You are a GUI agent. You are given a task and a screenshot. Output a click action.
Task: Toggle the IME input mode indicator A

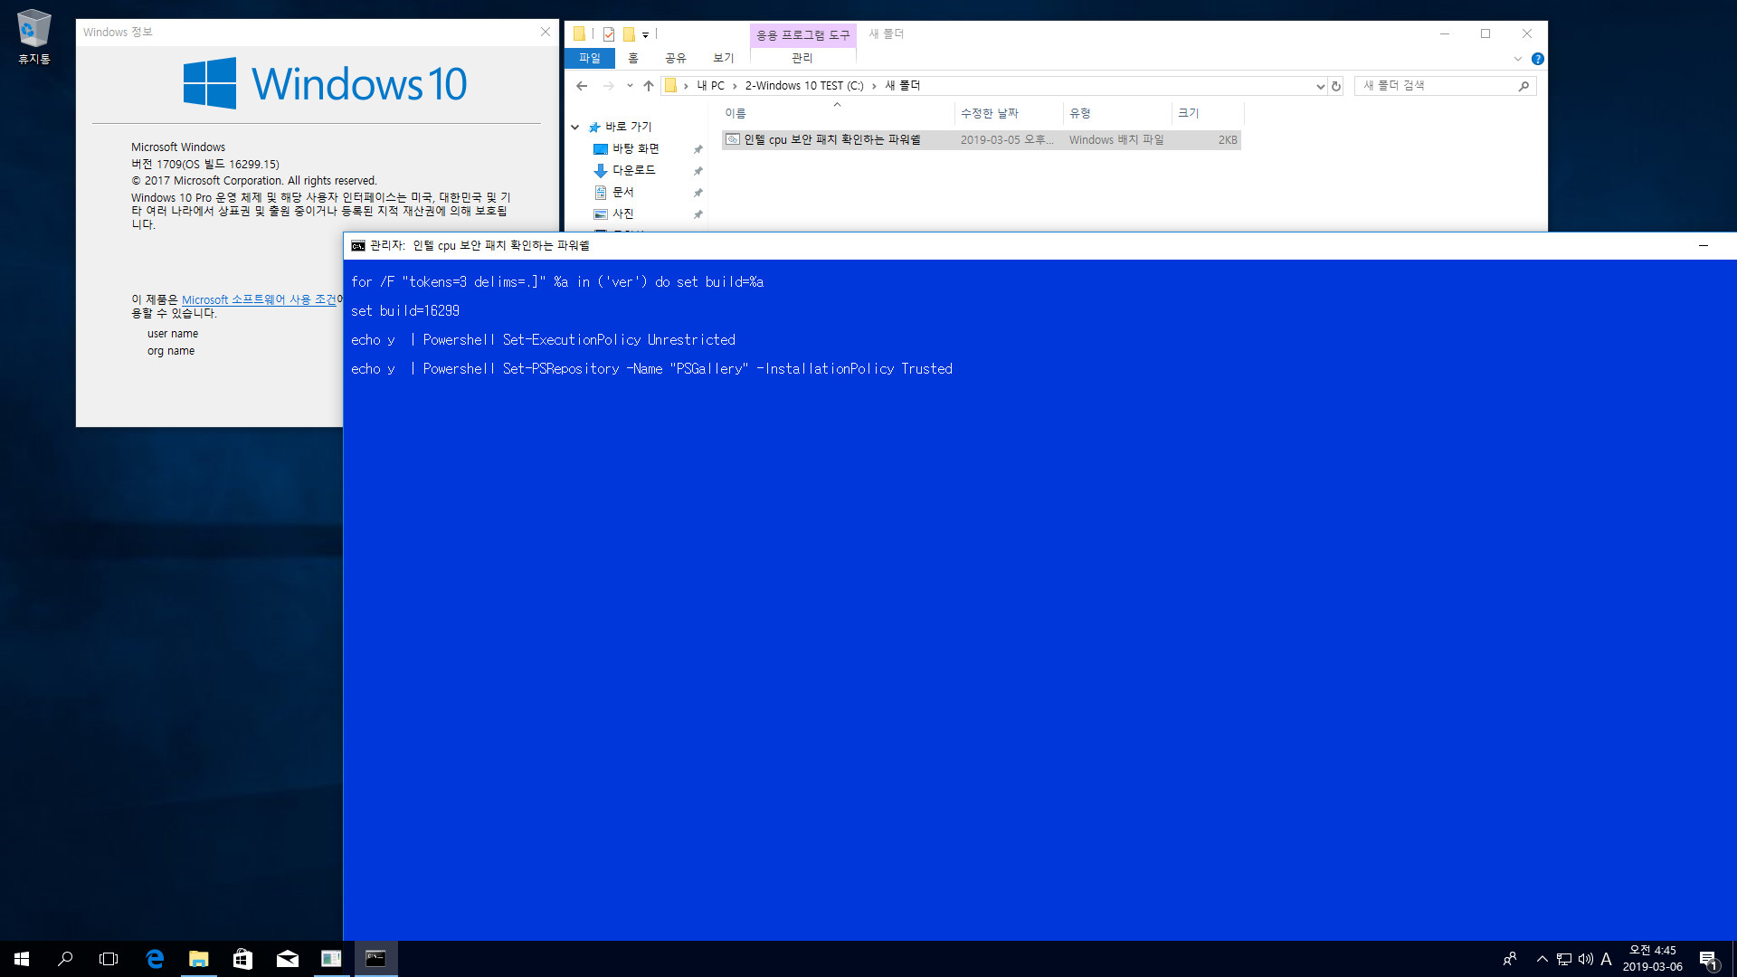(1606, 959)
